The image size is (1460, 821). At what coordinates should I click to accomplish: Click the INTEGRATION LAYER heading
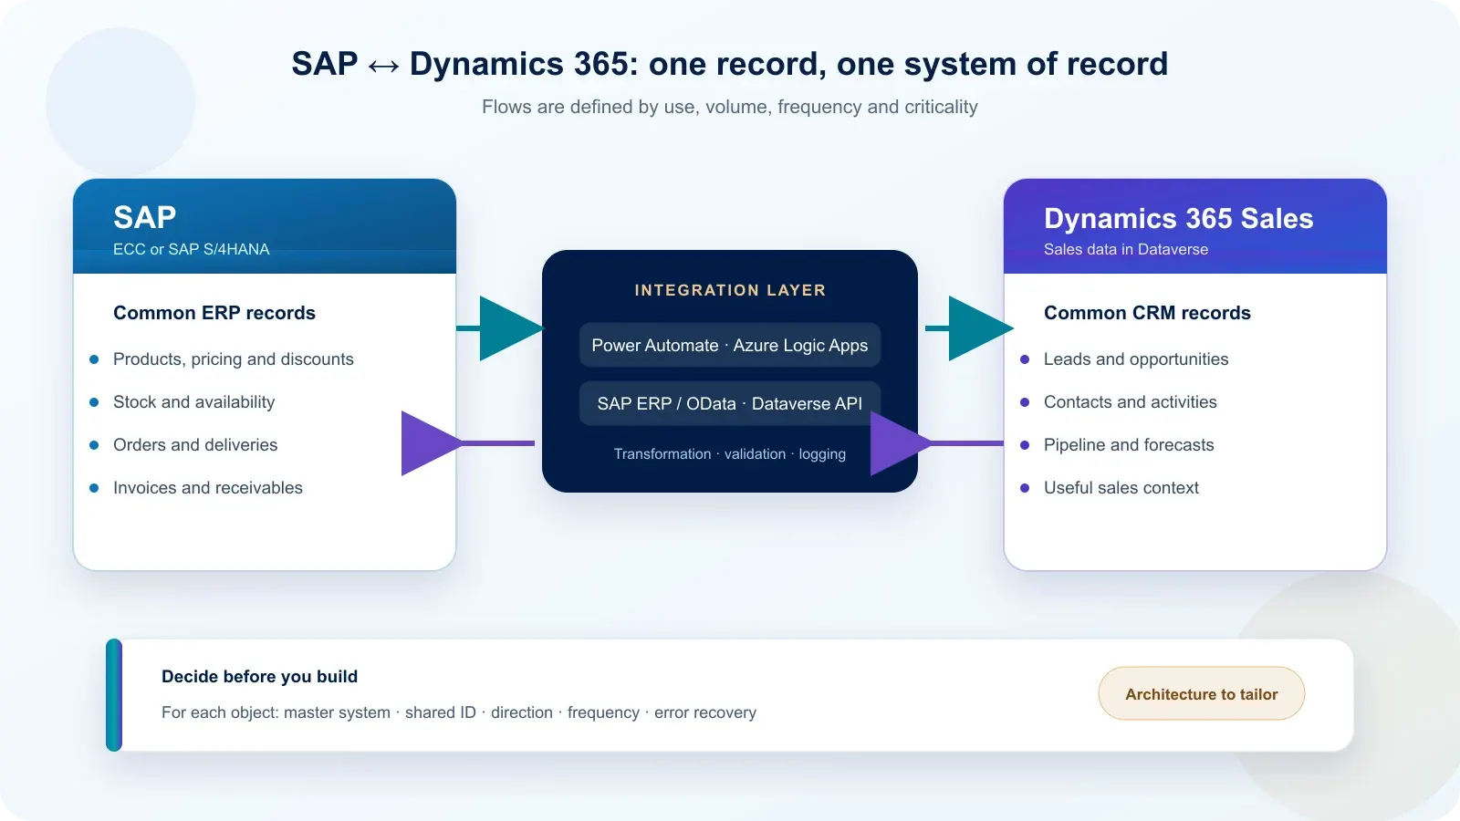(x=730, y=290)
